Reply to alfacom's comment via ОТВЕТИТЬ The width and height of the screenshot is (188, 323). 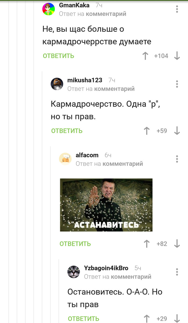tap(75, 244)
